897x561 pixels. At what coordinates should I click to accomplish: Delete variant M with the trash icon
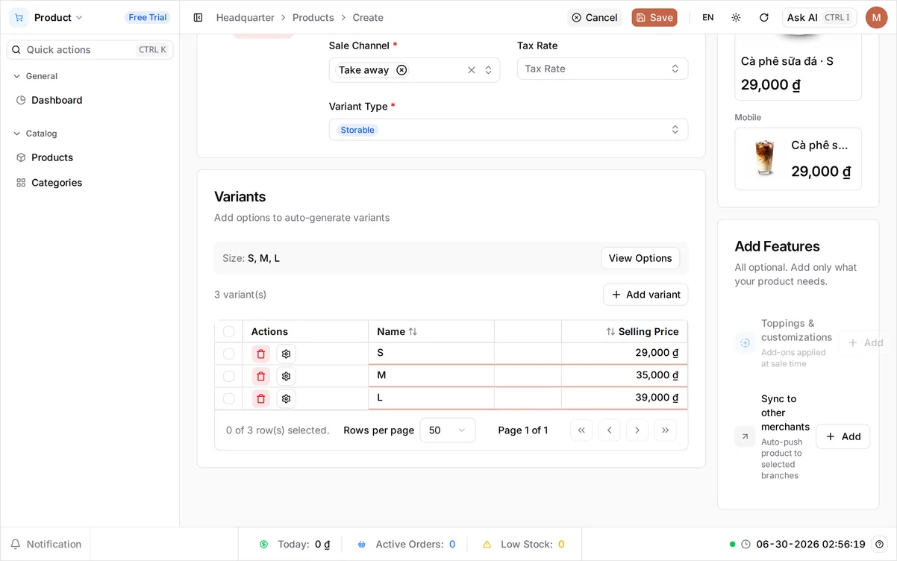click(x=260, y=376)
